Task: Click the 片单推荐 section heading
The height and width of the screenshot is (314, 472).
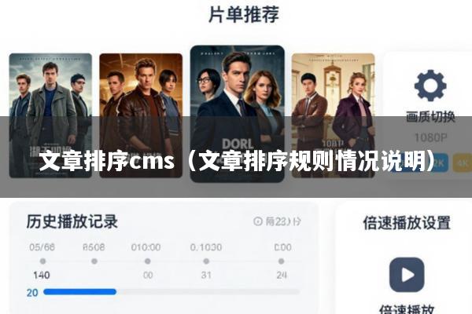Action: (244, 14)
